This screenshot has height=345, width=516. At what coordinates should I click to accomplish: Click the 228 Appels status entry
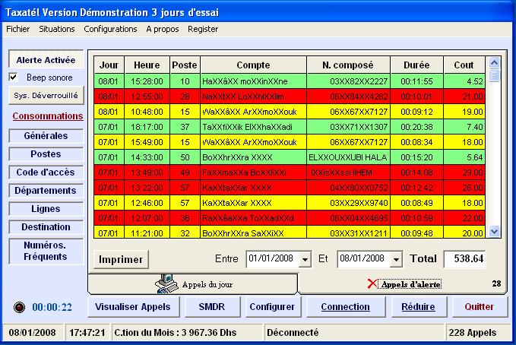[479, 333]
